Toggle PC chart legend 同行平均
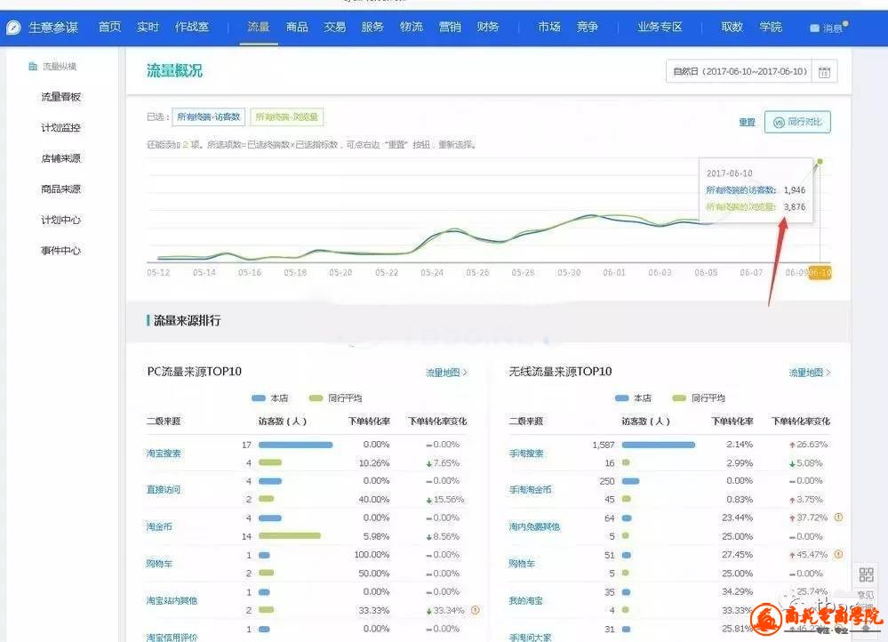The image size is (888, 642). coord(335,397)
